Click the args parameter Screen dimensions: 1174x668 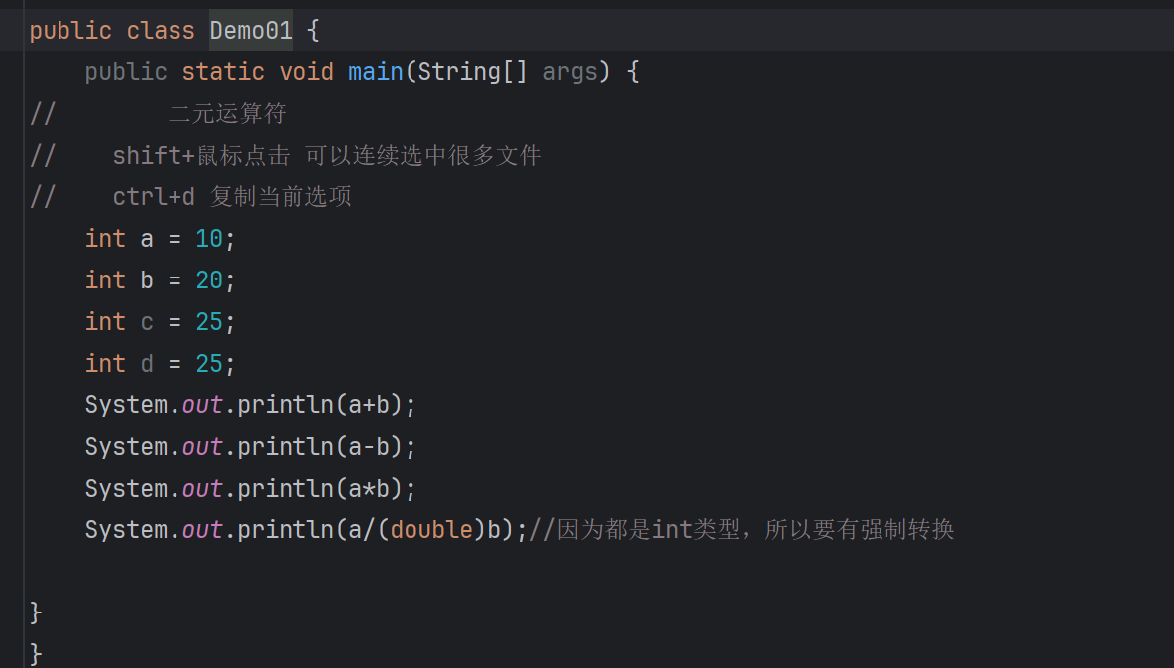click(570, 72)
